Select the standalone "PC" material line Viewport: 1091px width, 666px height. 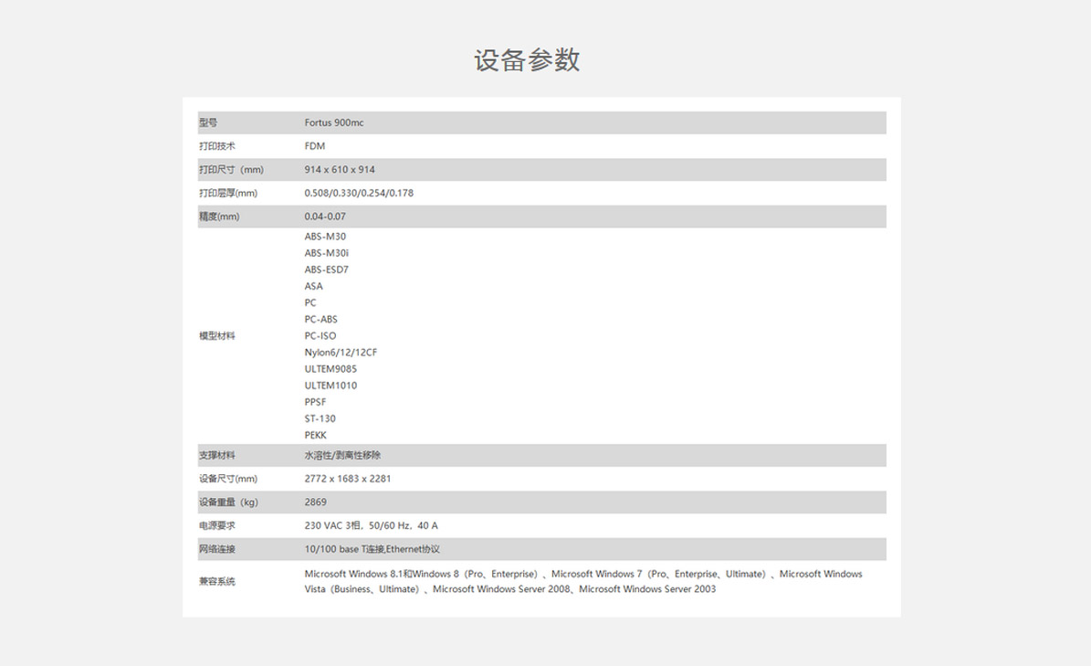310,302
